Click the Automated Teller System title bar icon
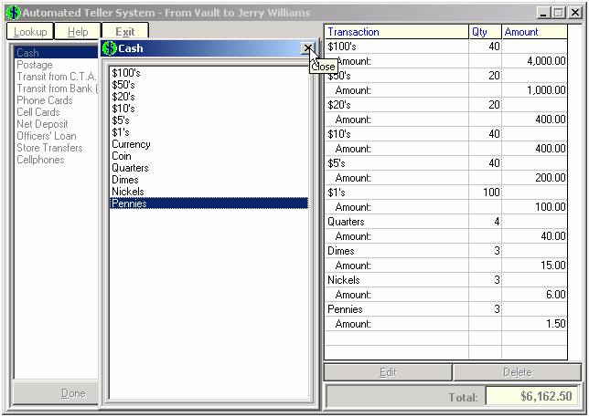Image resolution: width=589 pixels, height=417 pixels. 11,13
